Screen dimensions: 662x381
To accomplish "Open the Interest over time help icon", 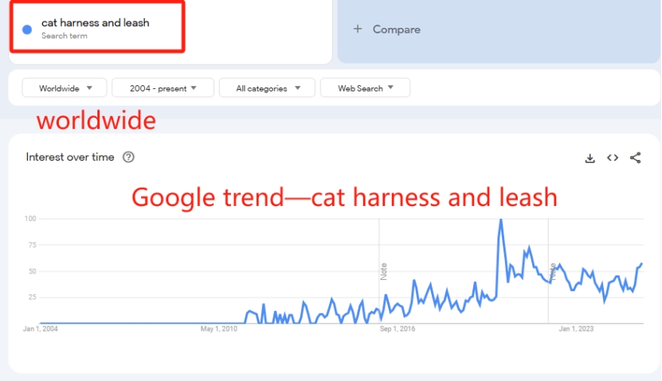I will [128, 157].
